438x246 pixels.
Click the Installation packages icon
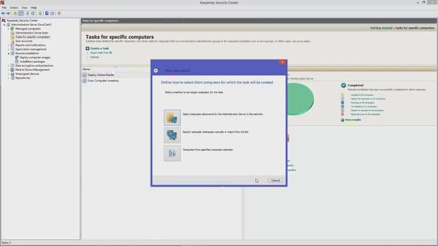pos(16,61)
